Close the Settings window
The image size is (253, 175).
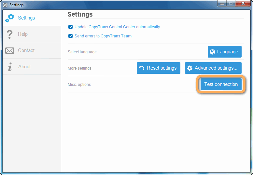tap(243, 3)
